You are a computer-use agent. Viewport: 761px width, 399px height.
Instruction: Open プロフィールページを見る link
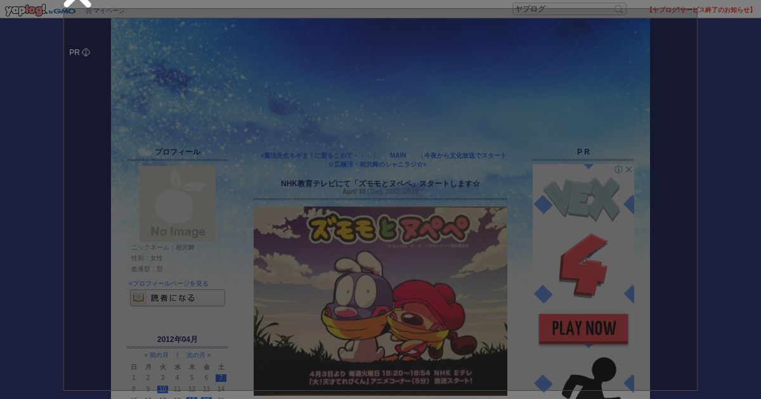pyautogui.click(x=169, y=284)
